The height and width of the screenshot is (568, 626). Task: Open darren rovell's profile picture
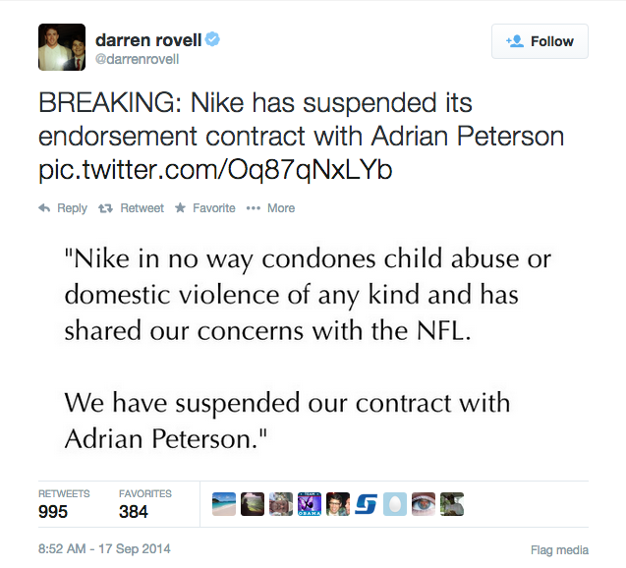62,46
